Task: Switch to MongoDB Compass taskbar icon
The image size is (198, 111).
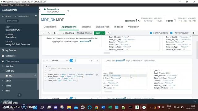Action: click(x=144, y=107)
